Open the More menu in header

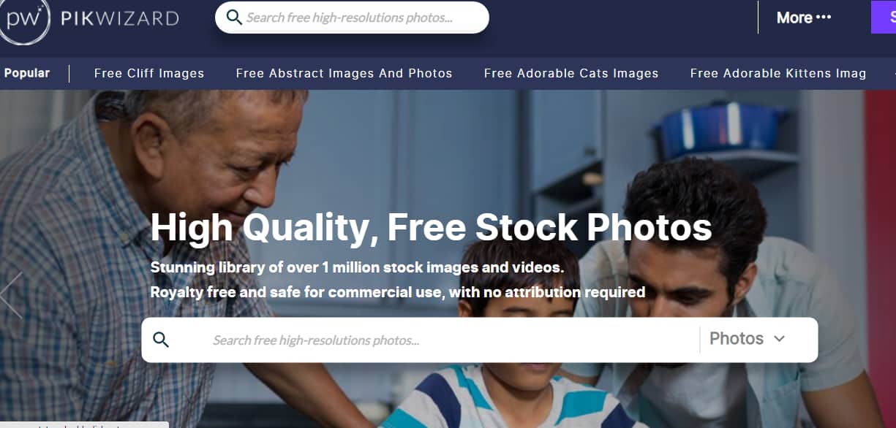pos(804,18)
